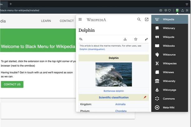Expand the tab list dropdown arrow

(x=187, y=4)
